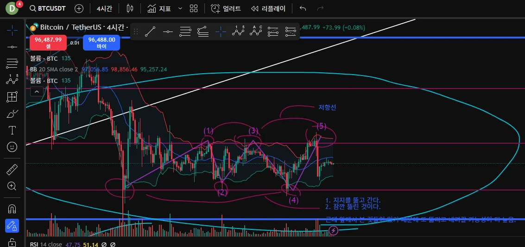Grab the favorites toolbar drag handle
Viewport: 525px width, 247px height.
tap(136, 32)
